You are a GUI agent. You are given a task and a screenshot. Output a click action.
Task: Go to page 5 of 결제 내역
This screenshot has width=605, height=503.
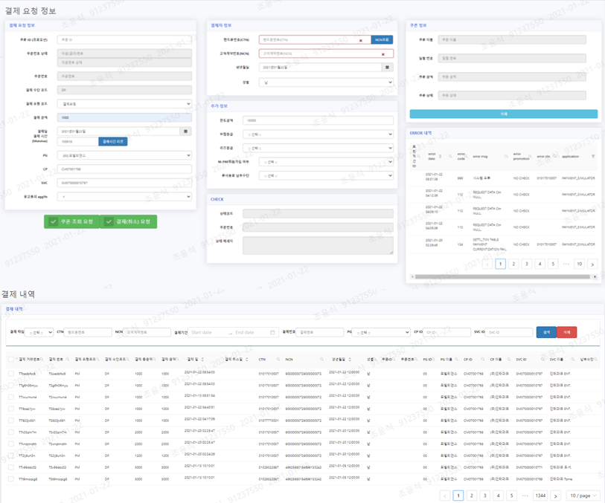tap(512, 496)
